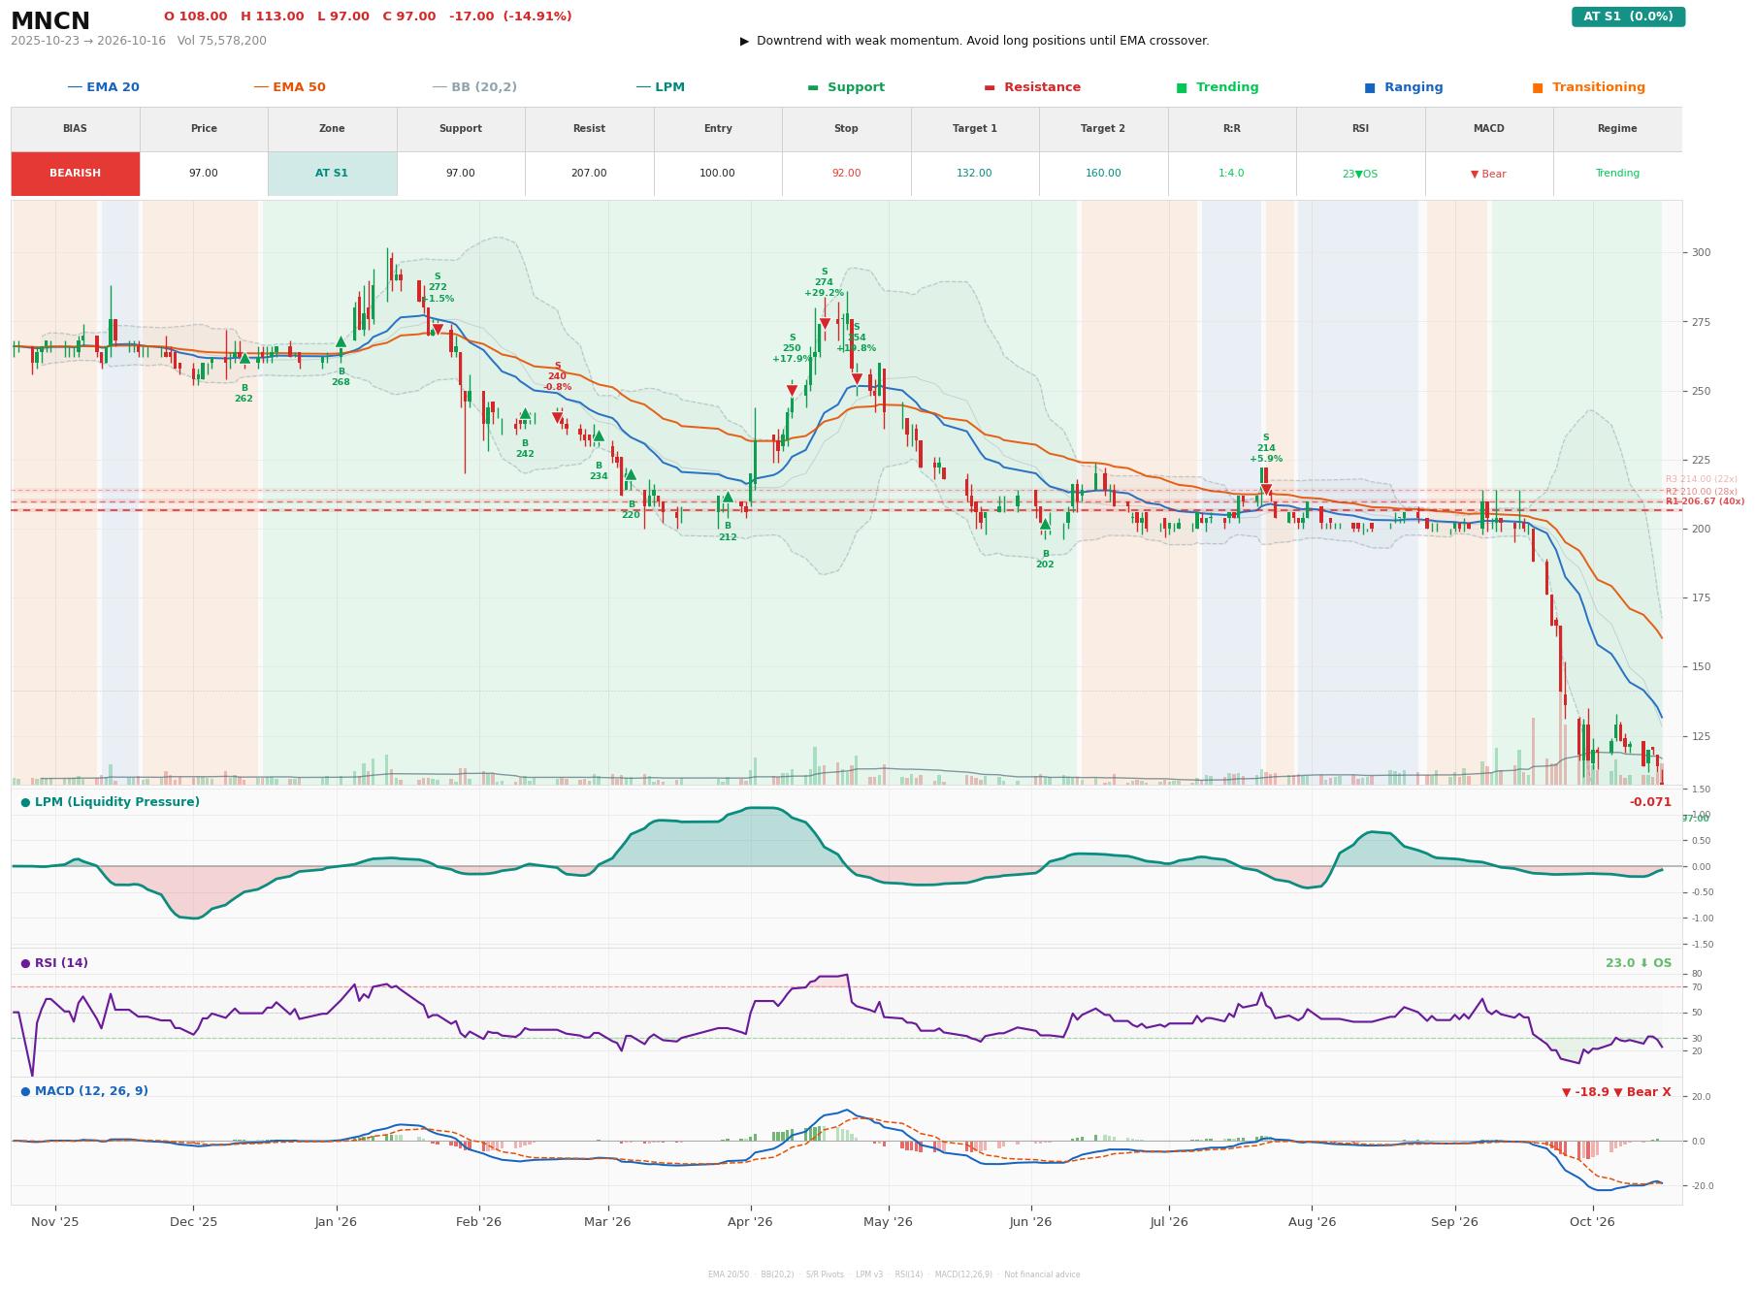This screenshot has width=1755, height=1290.
Task: Click the R3 214.00 (22x) resistance label
Action: [x=1702, y=479]
